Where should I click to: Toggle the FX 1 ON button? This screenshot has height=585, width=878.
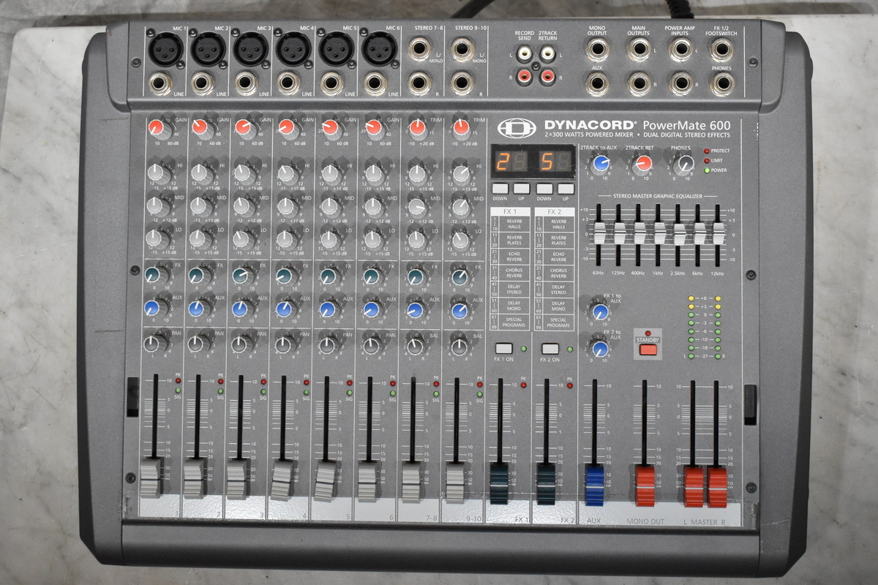pos(503,348)
